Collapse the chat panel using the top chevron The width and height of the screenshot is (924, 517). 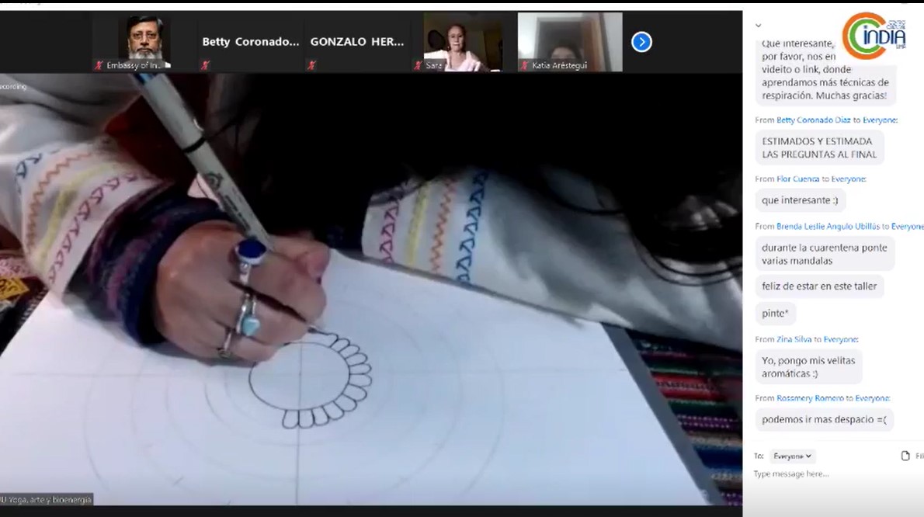pos(759,26)
